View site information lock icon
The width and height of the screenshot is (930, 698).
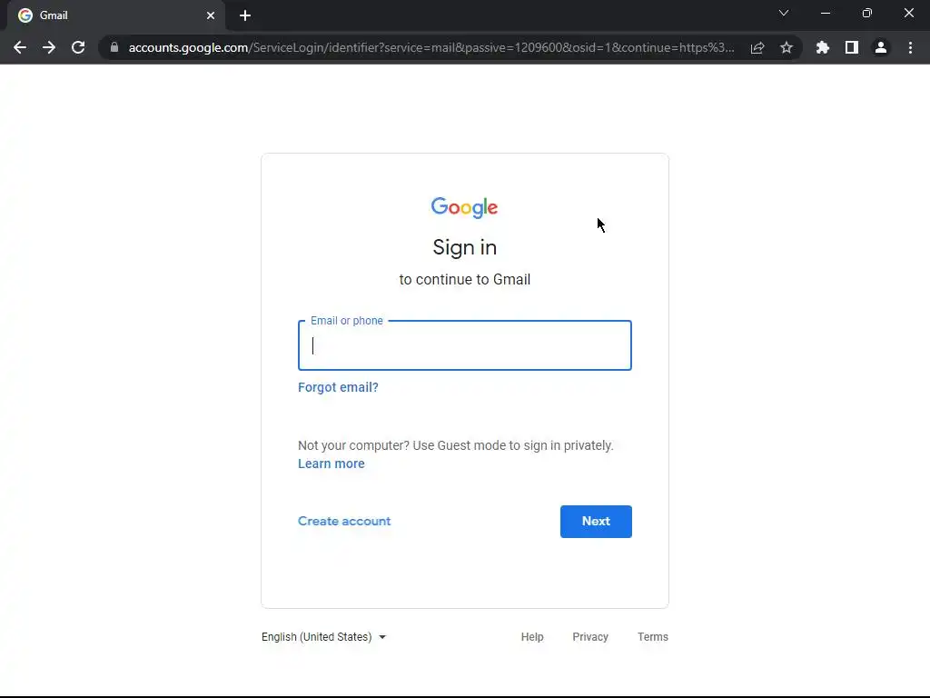[114, 47]
